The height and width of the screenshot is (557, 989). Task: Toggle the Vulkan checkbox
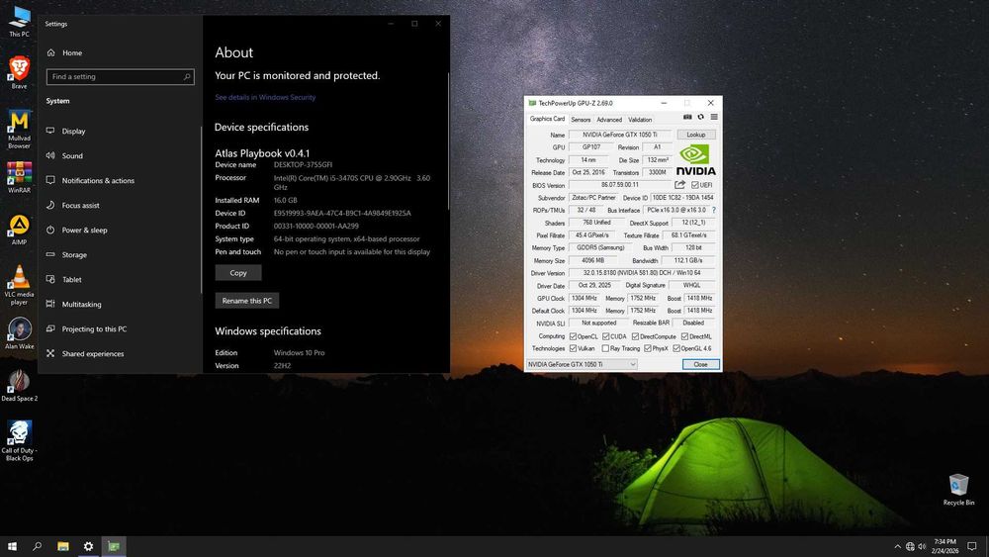pos(574,348)
